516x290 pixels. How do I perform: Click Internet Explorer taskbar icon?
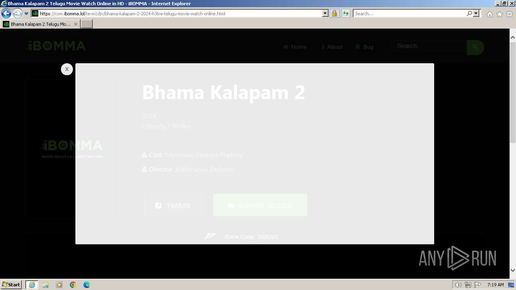coord(32,284)
